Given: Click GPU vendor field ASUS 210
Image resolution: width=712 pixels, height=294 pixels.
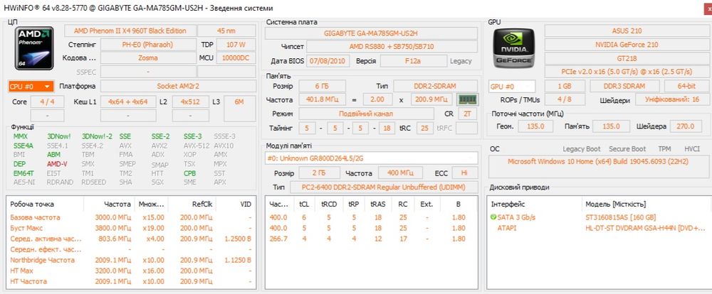Looking at the screenshot, I should [627, 31].
